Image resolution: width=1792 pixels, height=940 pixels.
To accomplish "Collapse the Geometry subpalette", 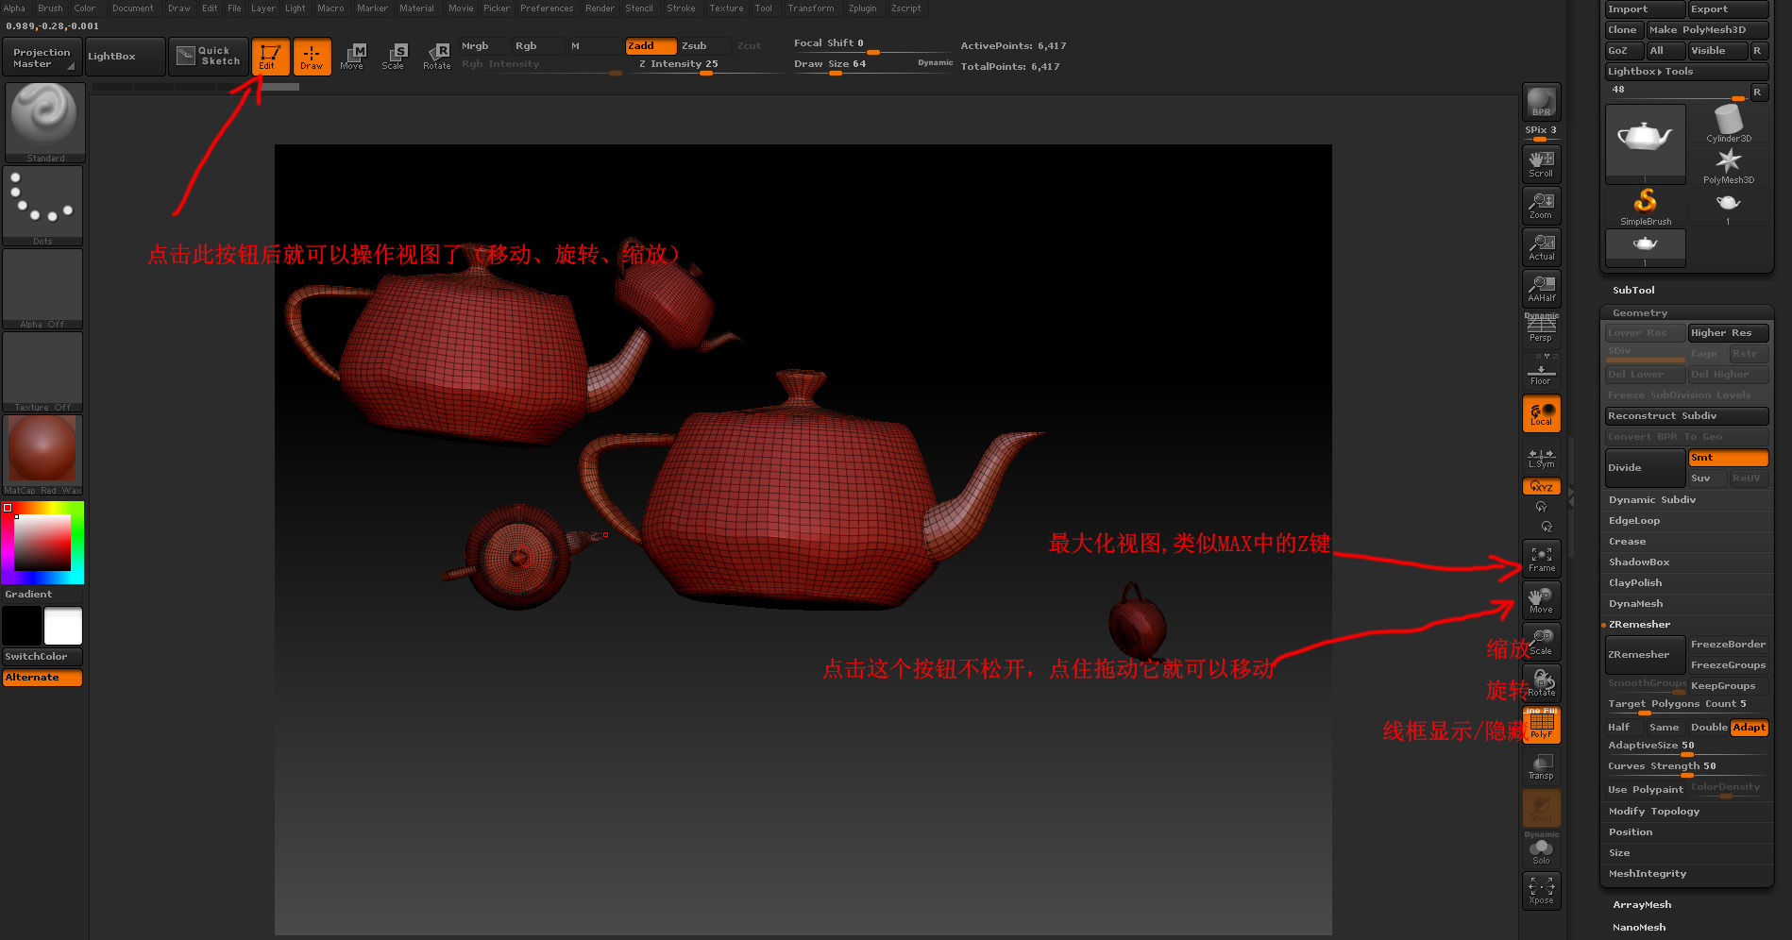I will (1640, 313).
